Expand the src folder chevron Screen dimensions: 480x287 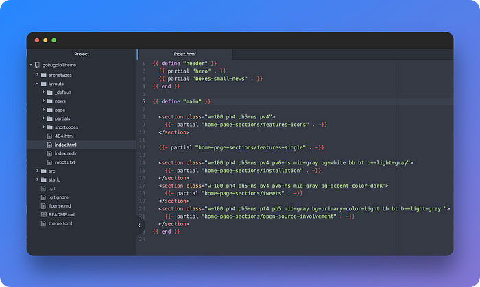point(37,171)
